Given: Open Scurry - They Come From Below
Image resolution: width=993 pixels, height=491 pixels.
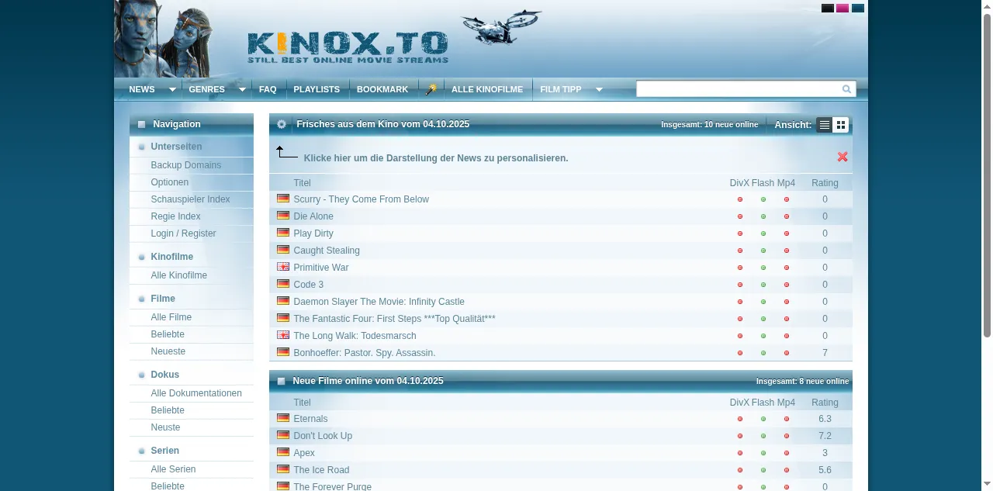Looking at the screenshot, I should tap(362, 199).
